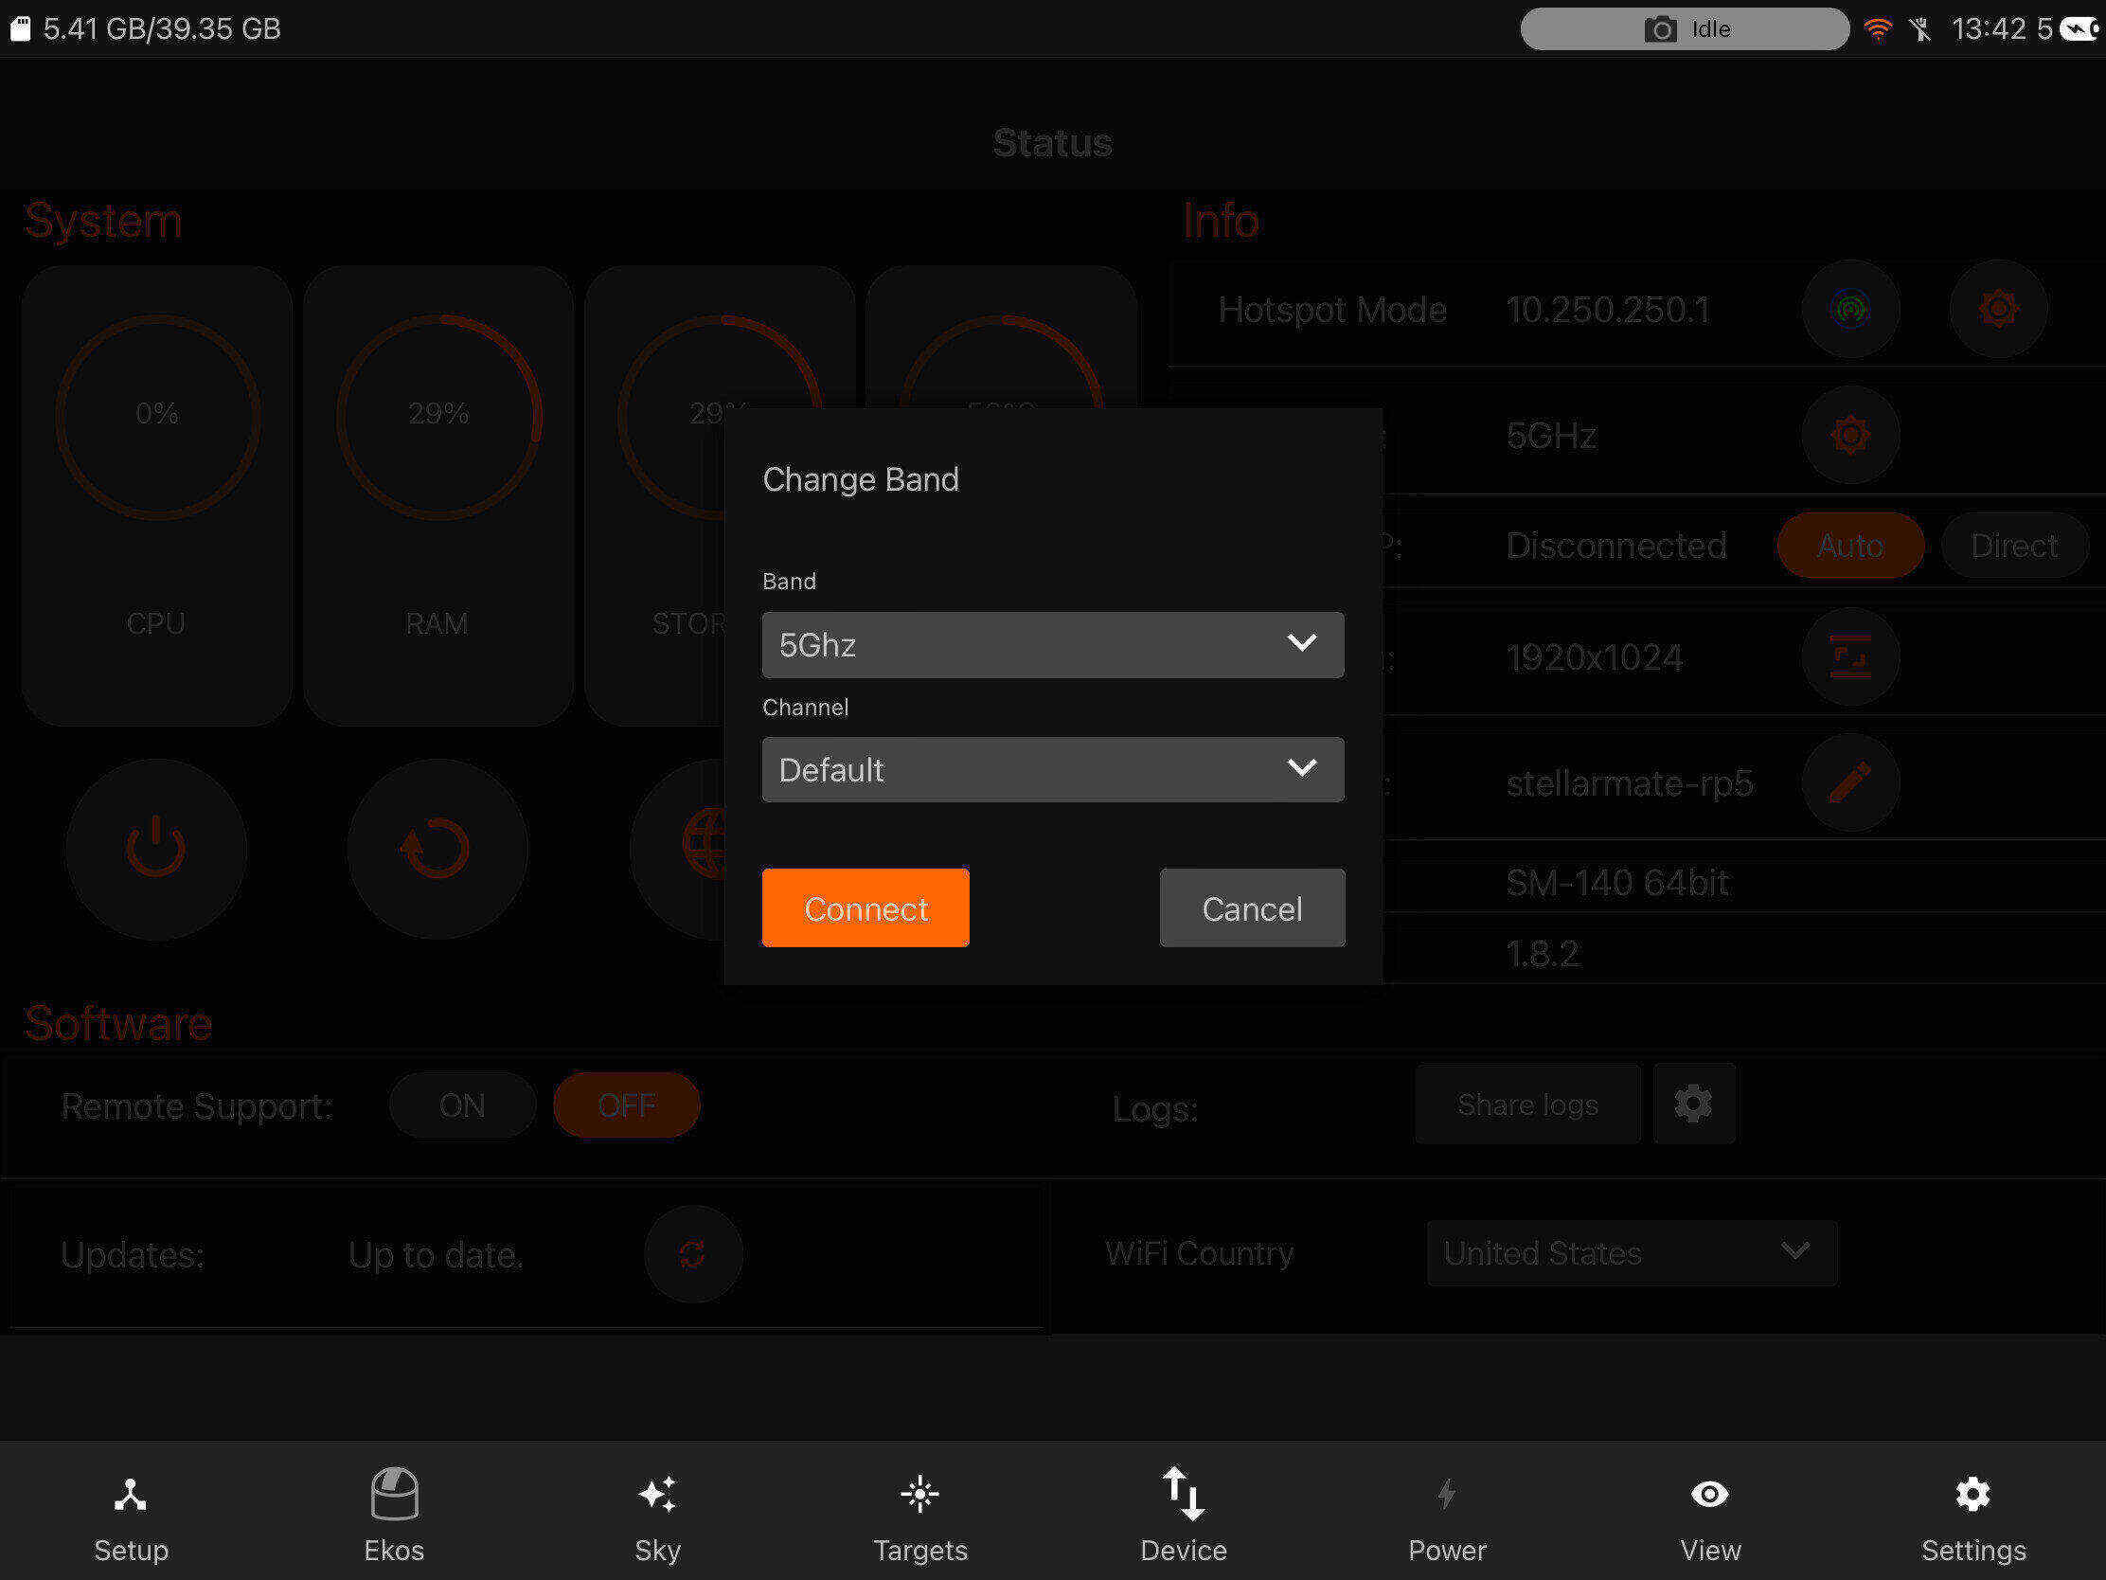
Task: Open the Ekos dome icon
Action: (394, 1494)
